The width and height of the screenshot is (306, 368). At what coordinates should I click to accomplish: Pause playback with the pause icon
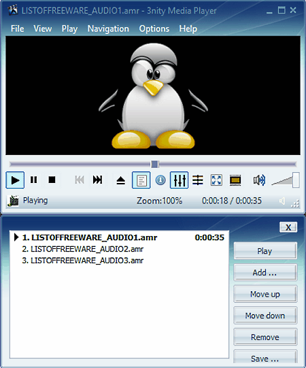[33, 180]
